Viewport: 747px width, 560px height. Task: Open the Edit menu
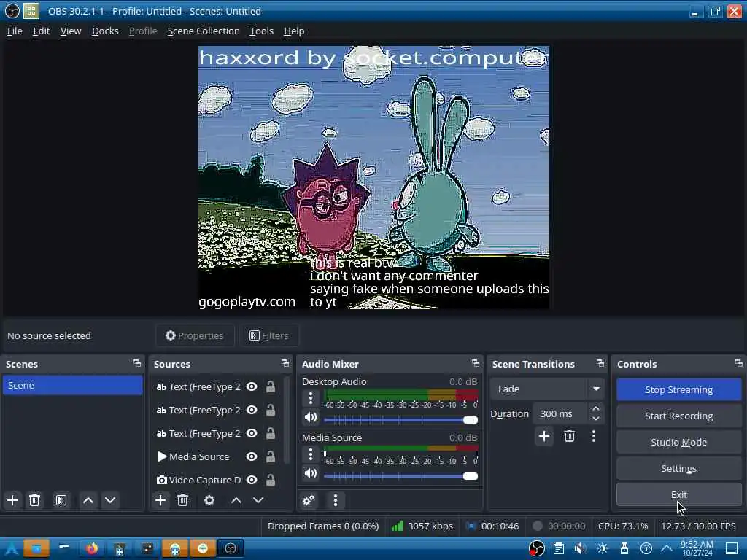(41, 31)
